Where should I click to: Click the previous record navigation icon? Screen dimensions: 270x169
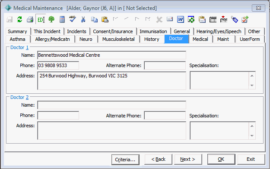[126, 18]
